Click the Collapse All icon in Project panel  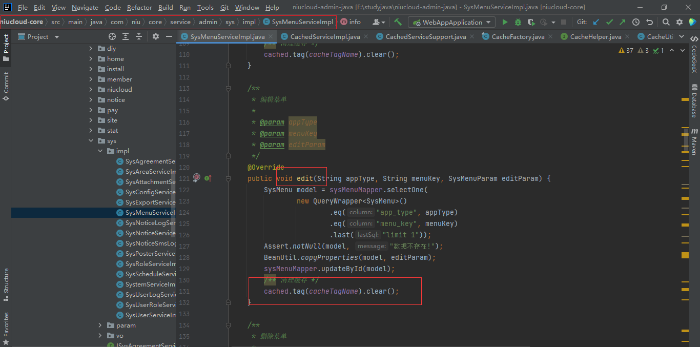(139, 36)
